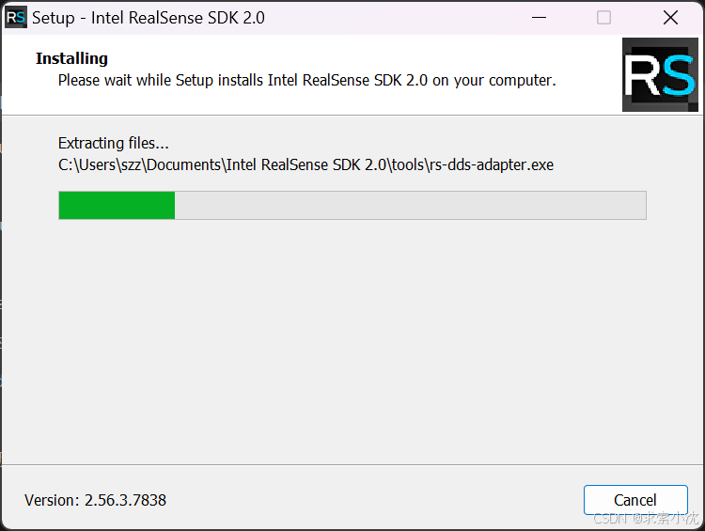Minimize the Setup window
This screenshot has width=705, height=531.
pos(539,18)
